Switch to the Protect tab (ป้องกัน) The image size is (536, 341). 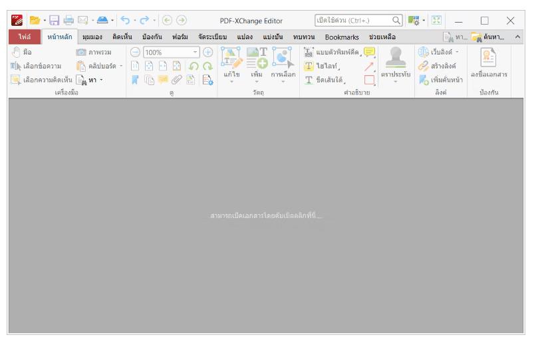pyautogui.click(x=152, y=37)
